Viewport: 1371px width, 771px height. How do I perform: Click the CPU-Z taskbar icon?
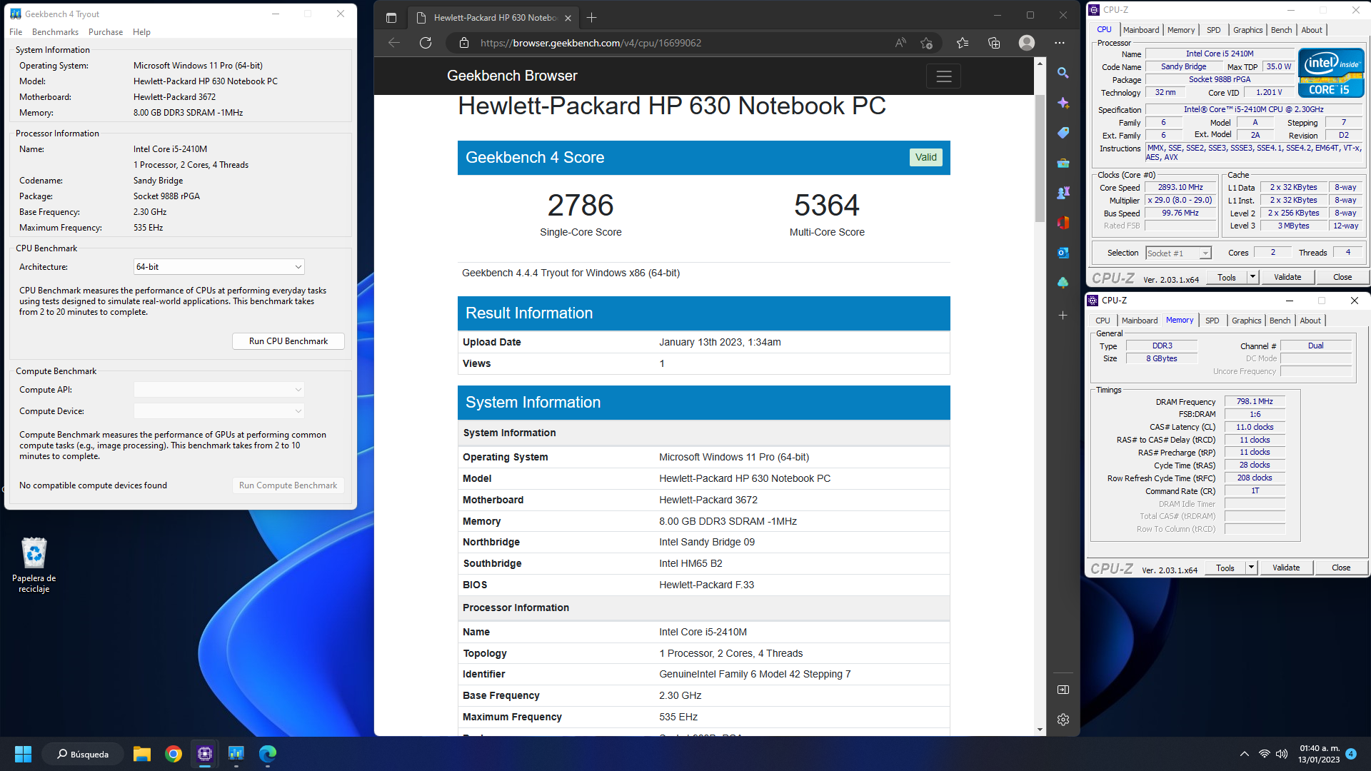(205, 754)
